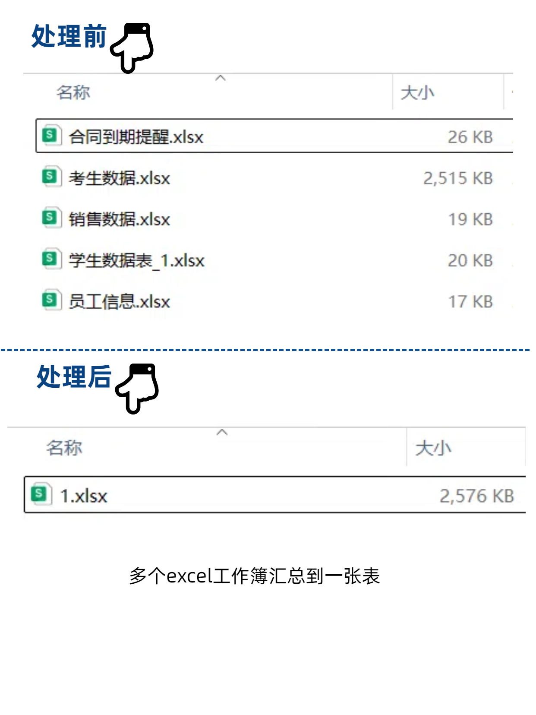Toggle sort arrow above bottom 名称 column
Screen dimensions: 536x715
pos(222,432)
